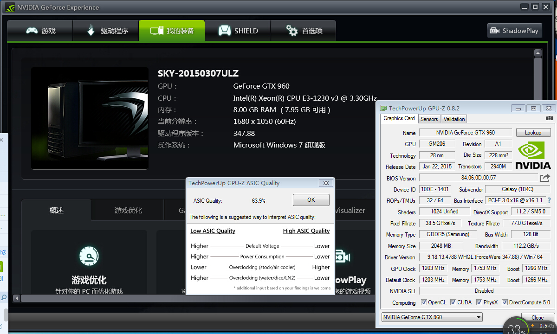
Task: Click the GM206 GPU field
Action: (437, 144)
